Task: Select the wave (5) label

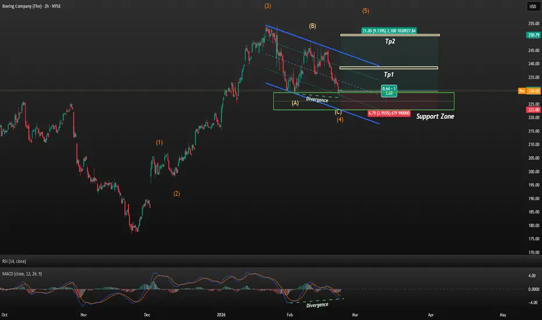Action: (x=366, y=11)
